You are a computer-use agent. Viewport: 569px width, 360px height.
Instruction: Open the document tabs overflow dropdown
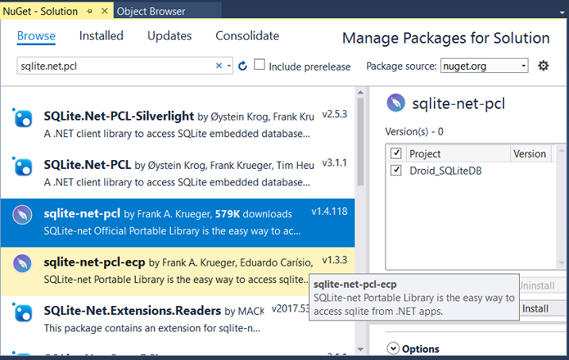click(562, 13)
